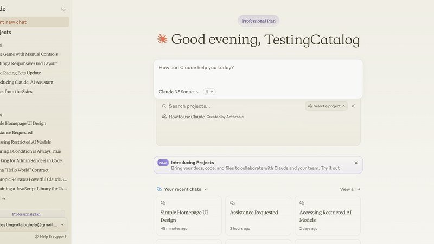This screenshot has height=244, width=434.
Task: Open the Select a project dropdown
Action: [327, 106]
